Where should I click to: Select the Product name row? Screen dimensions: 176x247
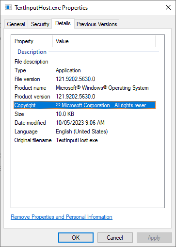tap(84, 88)
